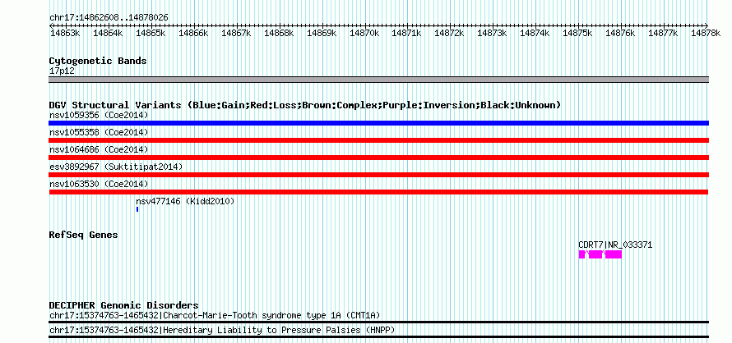
Task: Click the 14872k ruler tick label
Action: pyautogui.click(x=450, y=33)
